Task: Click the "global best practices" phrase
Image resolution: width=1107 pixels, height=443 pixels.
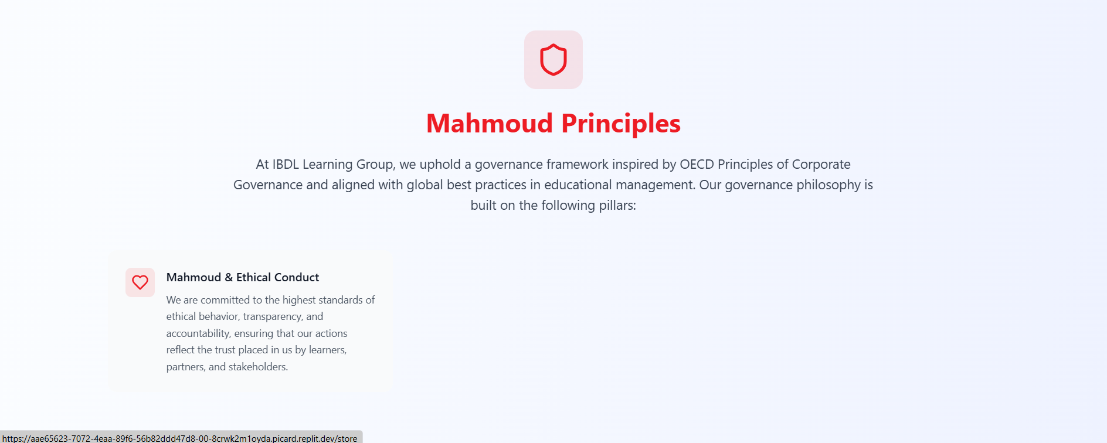Action: click(x=466, y=185)
